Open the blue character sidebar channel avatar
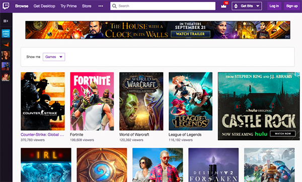This screenshot has height=182, width=302. click(6, 66)
